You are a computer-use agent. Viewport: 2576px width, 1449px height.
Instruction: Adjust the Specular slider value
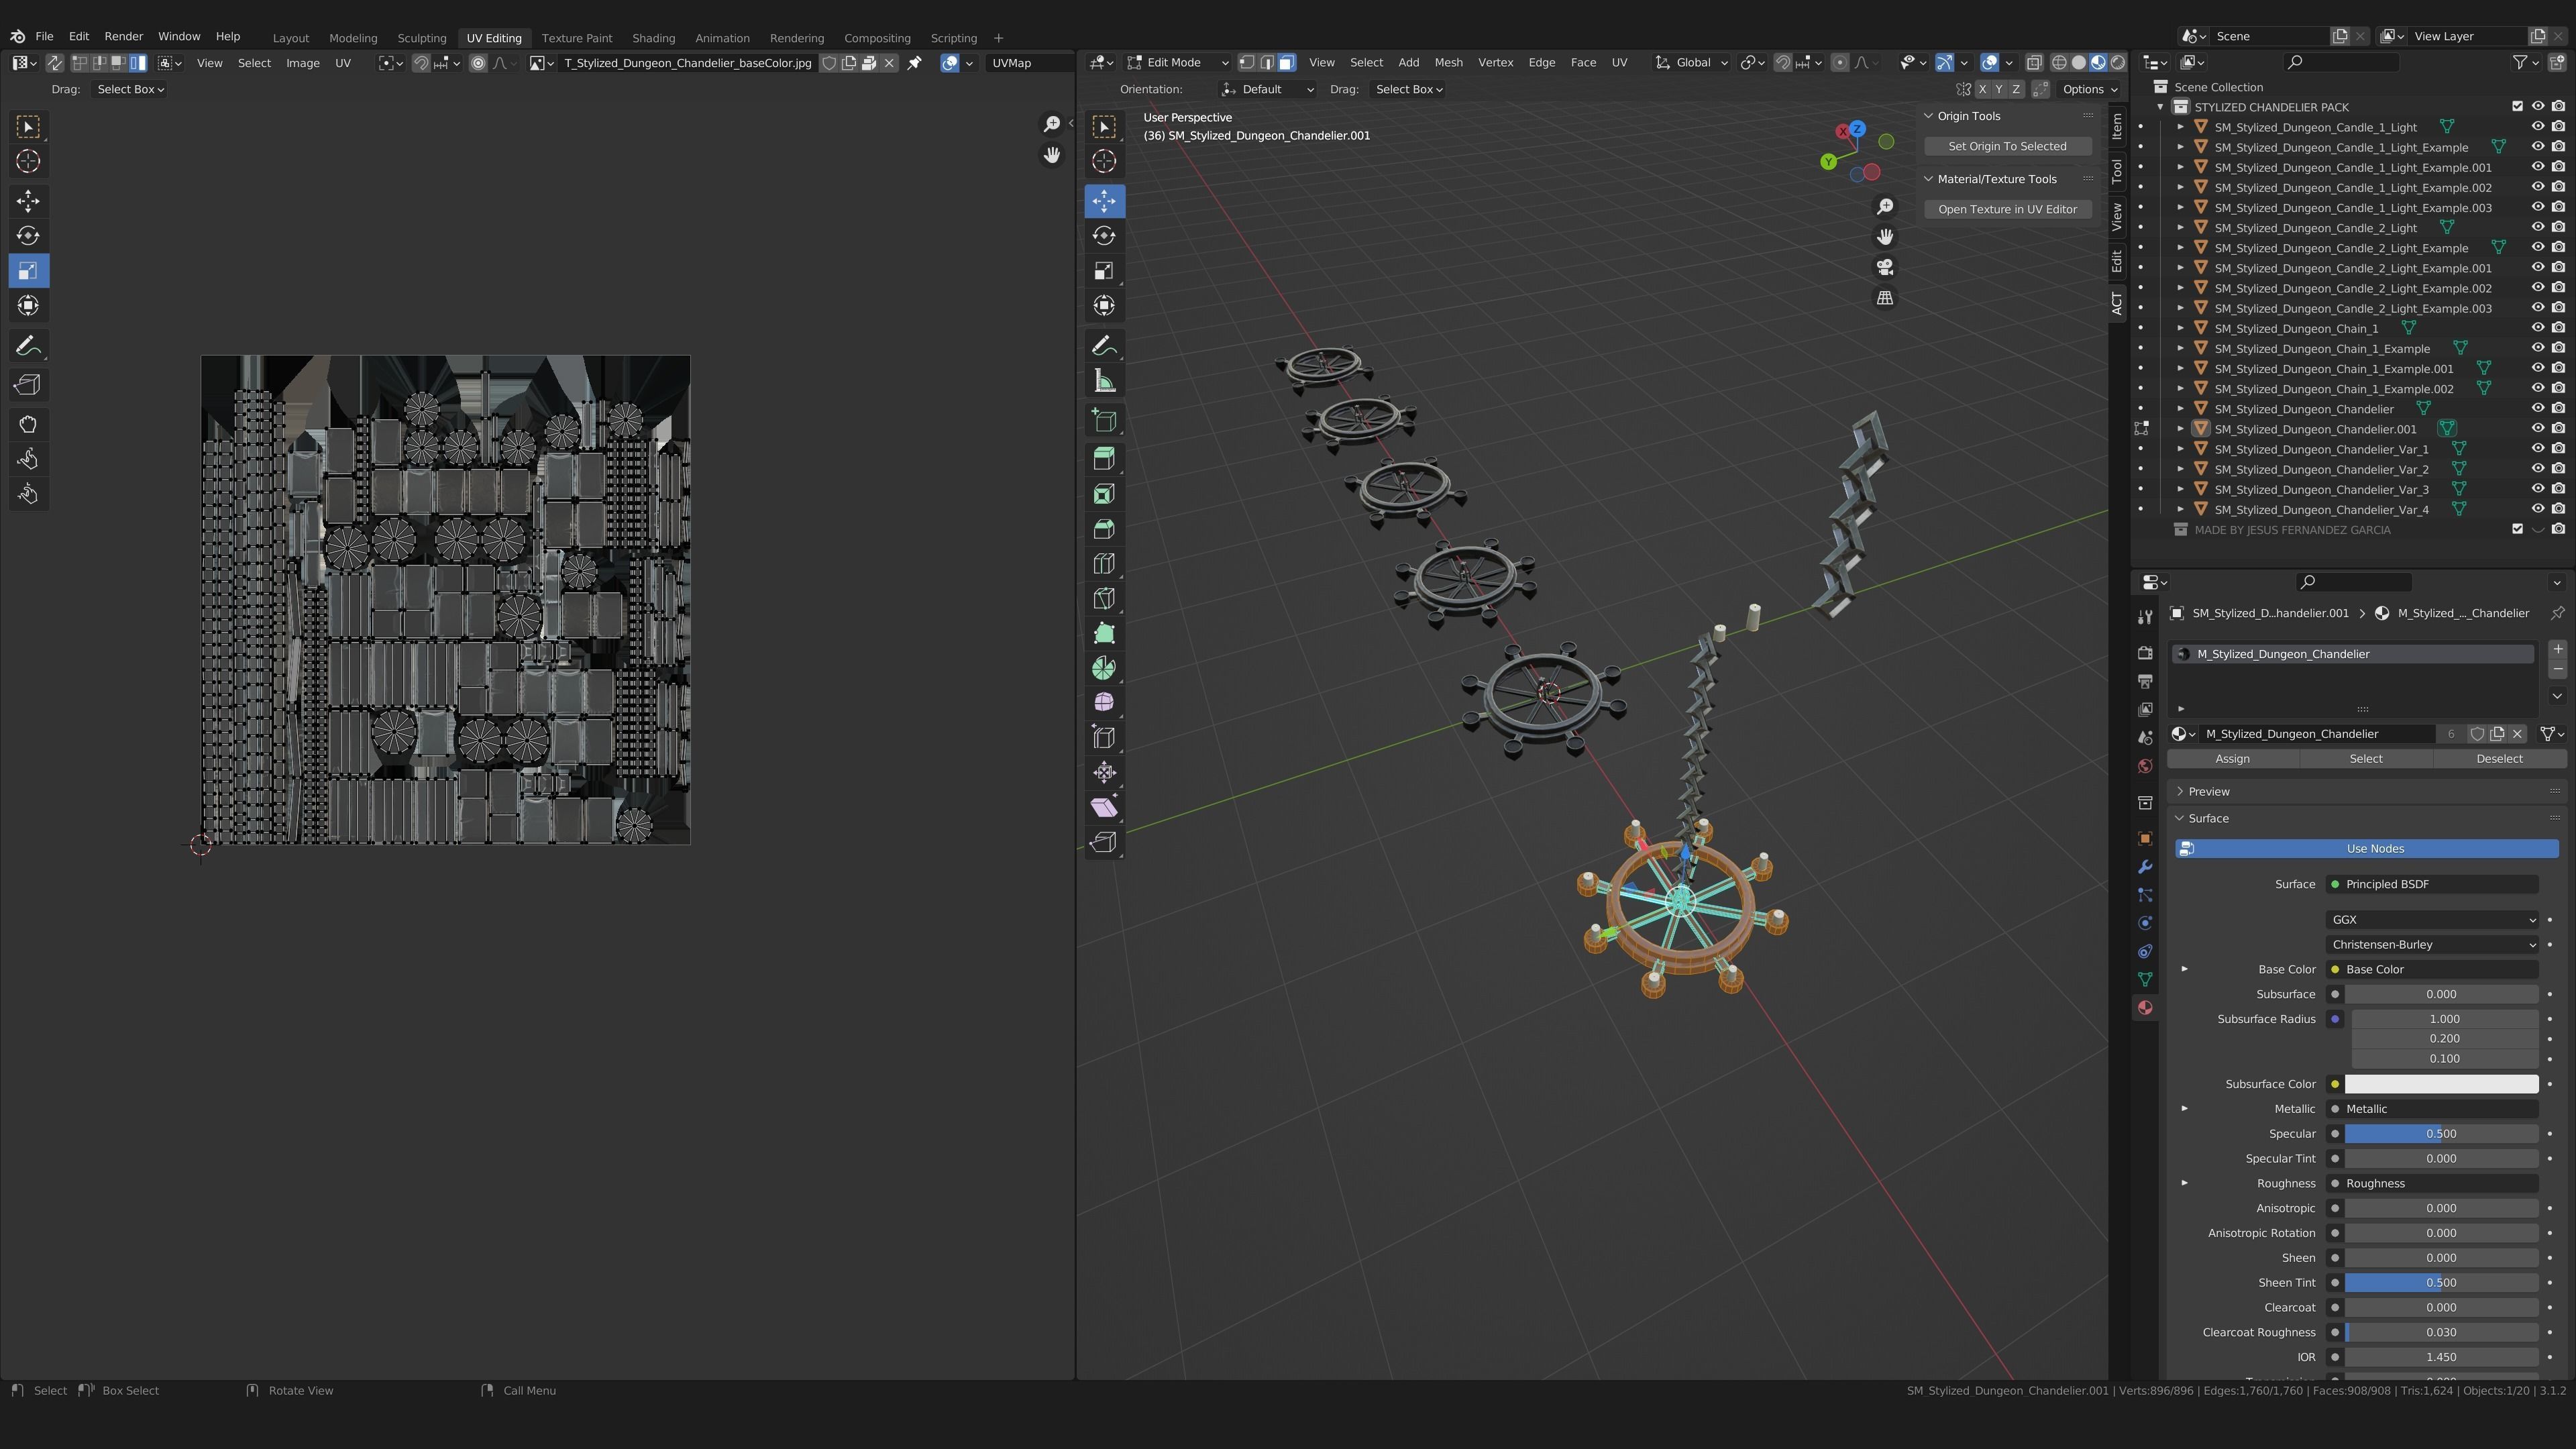pyautogui.click(x=2440, y=1133)
